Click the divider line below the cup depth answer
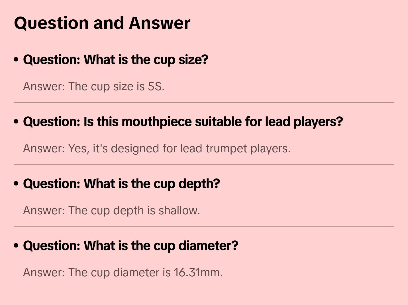408x305 pixels. coord(204,227)
